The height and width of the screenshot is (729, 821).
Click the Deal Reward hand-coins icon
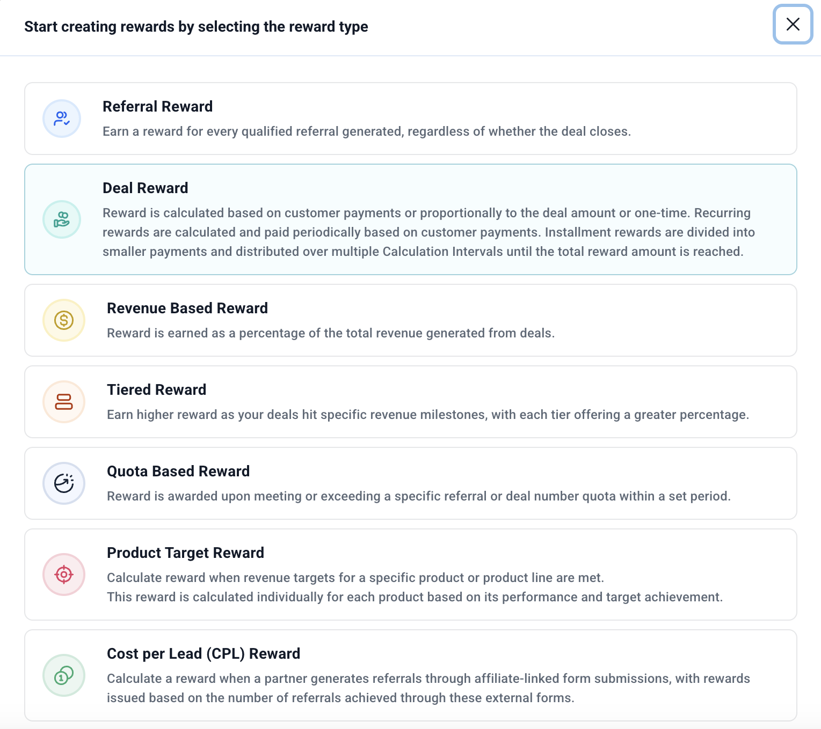pyautogui.click(x=62, y=219)
